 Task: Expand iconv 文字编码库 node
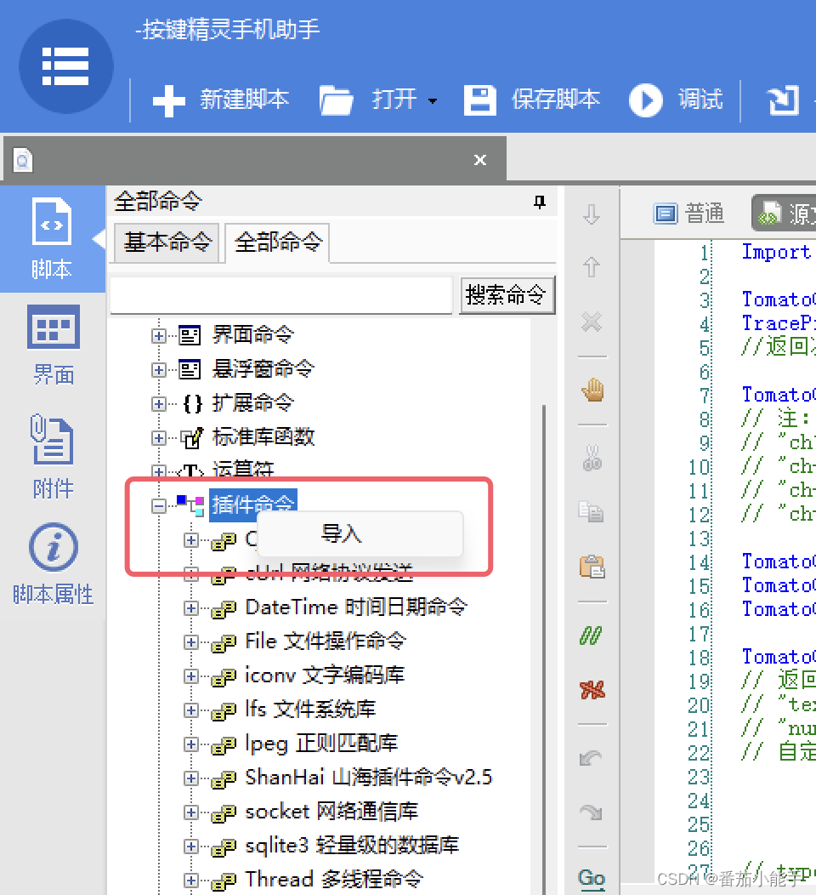pyautogui.click(x=191, y=676)
